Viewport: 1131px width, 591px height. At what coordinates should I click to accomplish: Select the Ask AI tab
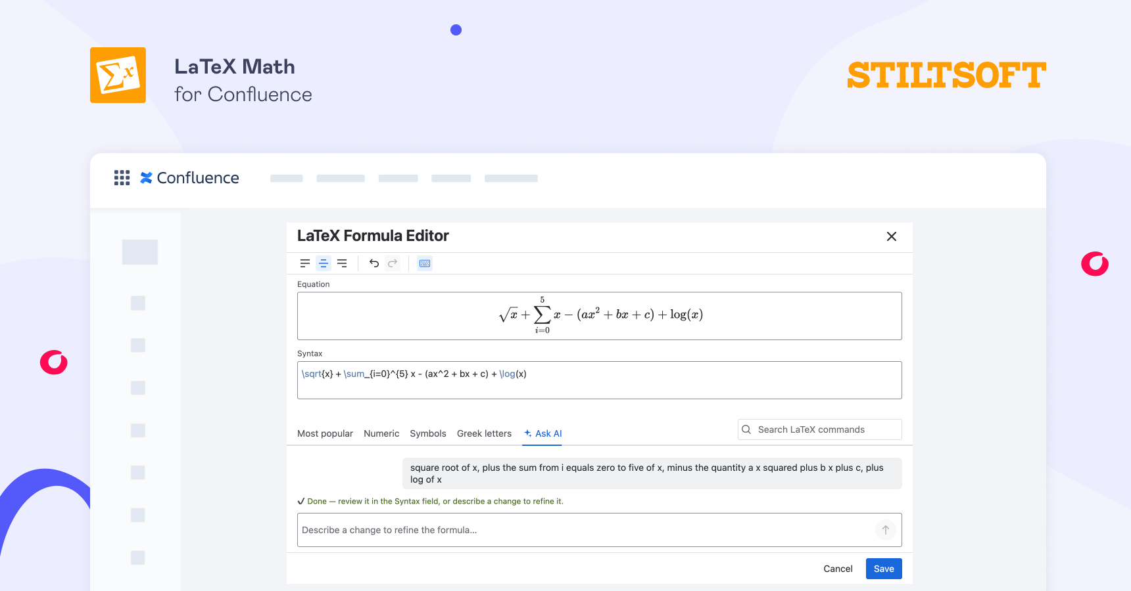tap(542, 433)
